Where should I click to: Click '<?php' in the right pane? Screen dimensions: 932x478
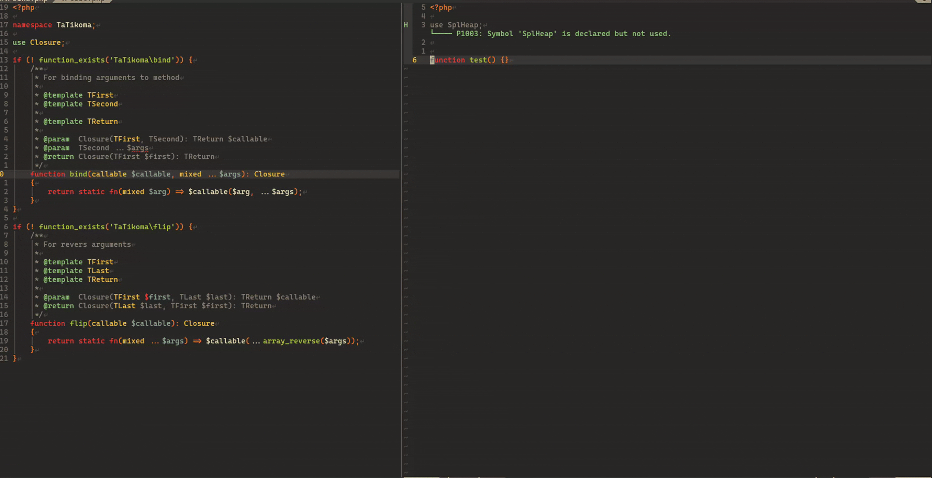441,7
